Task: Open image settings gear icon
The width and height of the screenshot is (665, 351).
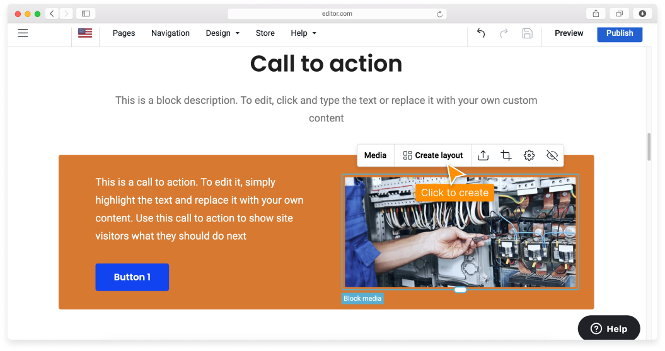Action: [x=529, y=155]
